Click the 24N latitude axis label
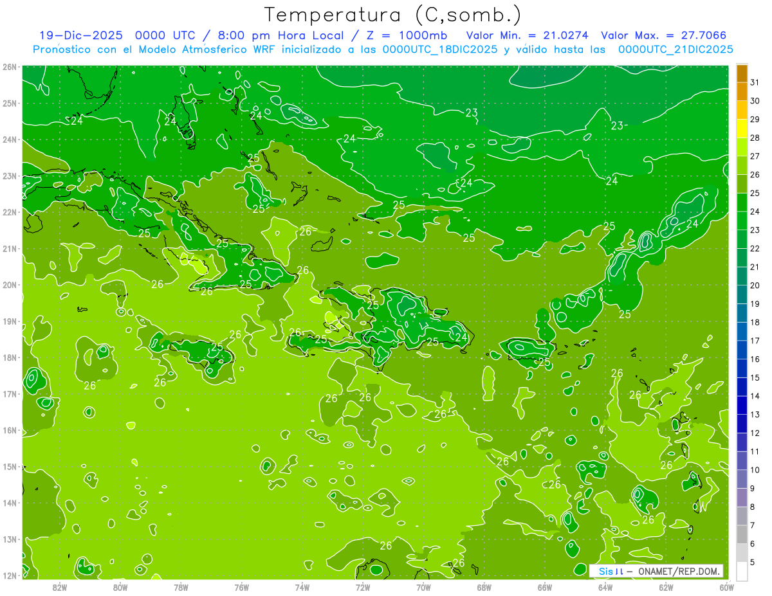772x596 pixels. (9, 140)
